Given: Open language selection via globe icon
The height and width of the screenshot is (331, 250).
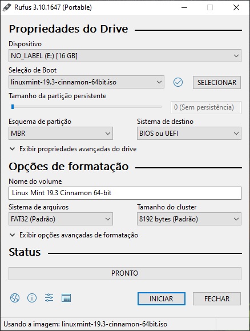Looking at the screenshot, I should click(x=15, y=298).
